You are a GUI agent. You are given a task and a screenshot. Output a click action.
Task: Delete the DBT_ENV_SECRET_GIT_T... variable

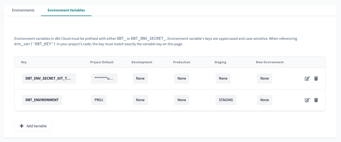tap(316, 78)
